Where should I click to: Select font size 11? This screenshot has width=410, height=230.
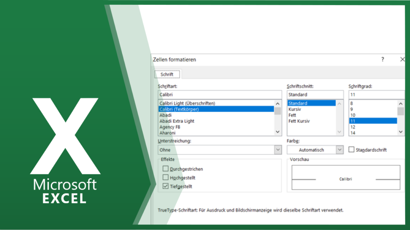(x=373, y=121)
